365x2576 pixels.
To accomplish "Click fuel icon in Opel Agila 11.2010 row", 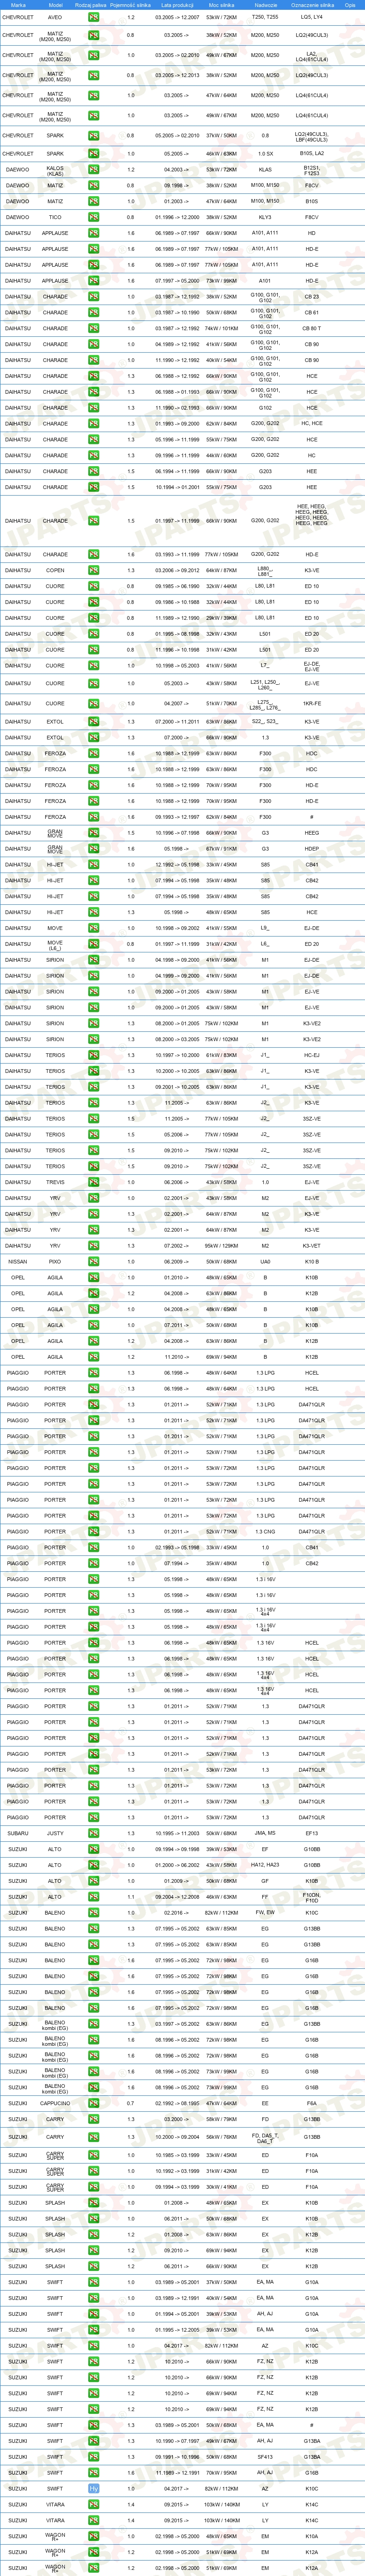I will 93,1357.
